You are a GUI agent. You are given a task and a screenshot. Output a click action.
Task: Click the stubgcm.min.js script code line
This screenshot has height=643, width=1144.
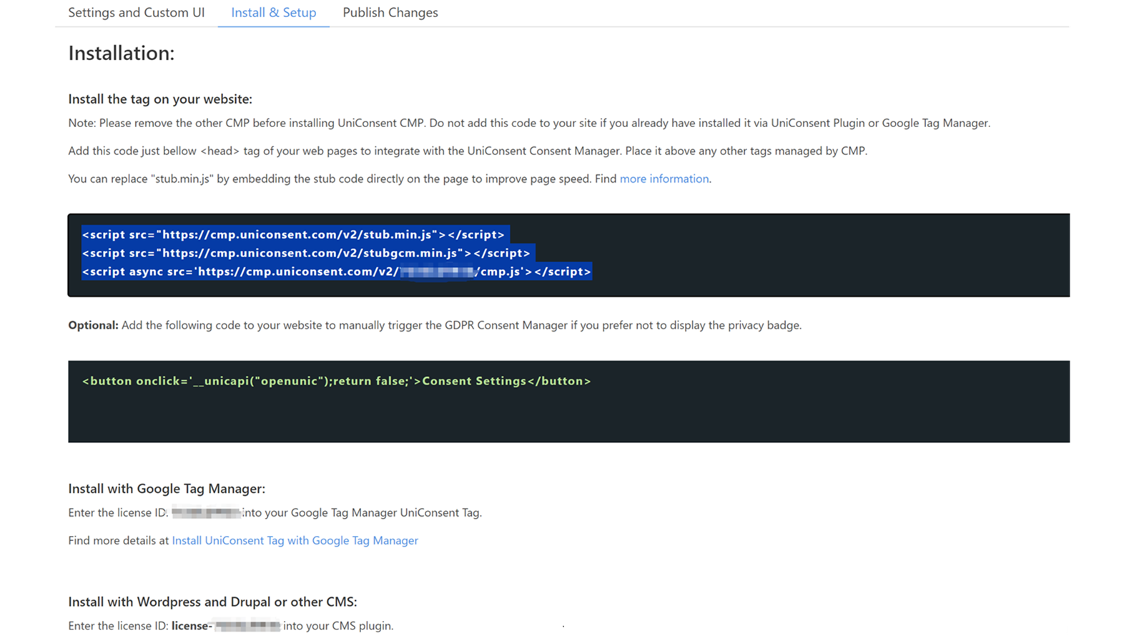point(306,253)
